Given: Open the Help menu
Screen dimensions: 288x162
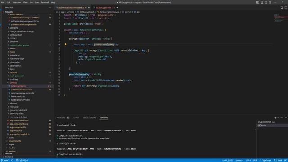Looking at the screenshot, I should coord(53,2).
